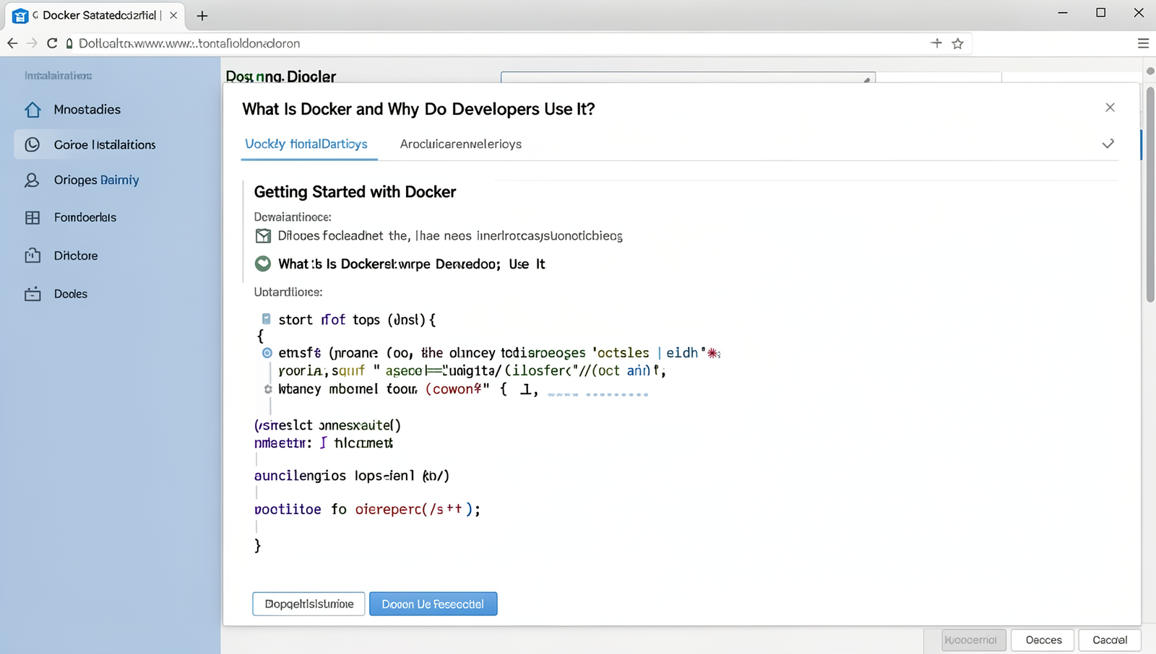Switch to the Aroclucarenwelerioys tab
Viewport: 1156px width, 654px height.
click(461, 144)
